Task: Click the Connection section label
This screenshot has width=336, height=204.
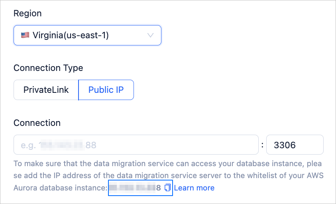Action: point(37,123)
